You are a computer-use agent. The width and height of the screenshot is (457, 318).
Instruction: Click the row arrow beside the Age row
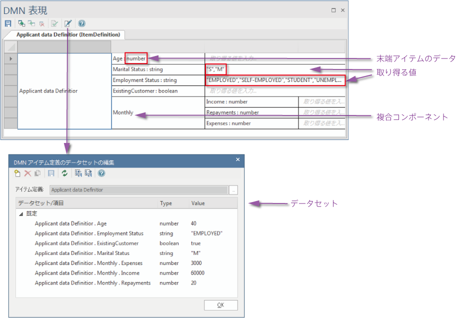[x=10, y=58]
